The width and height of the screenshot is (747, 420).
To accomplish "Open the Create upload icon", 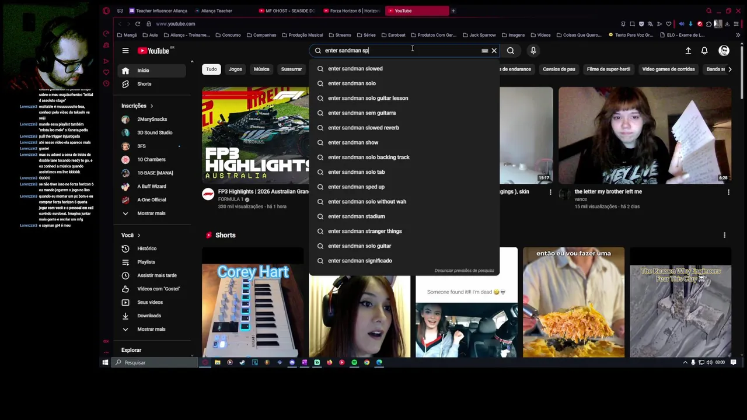I will coord(688,51).
